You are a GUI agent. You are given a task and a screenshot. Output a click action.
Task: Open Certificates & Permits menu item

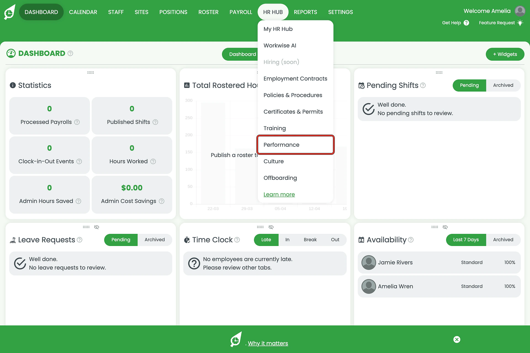(x=296, y=112)
